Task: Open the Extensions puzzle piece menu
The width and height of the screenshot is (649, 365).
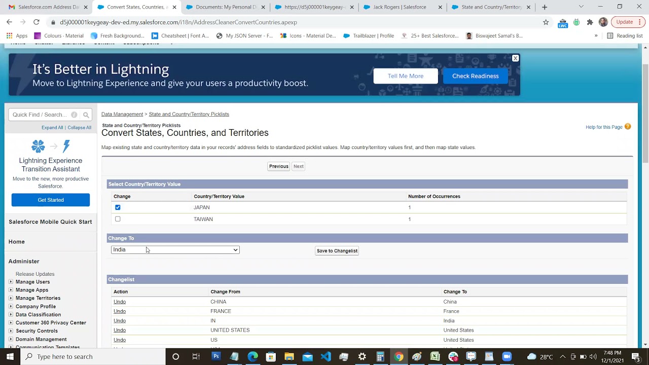Action: [x=590, y=22]
